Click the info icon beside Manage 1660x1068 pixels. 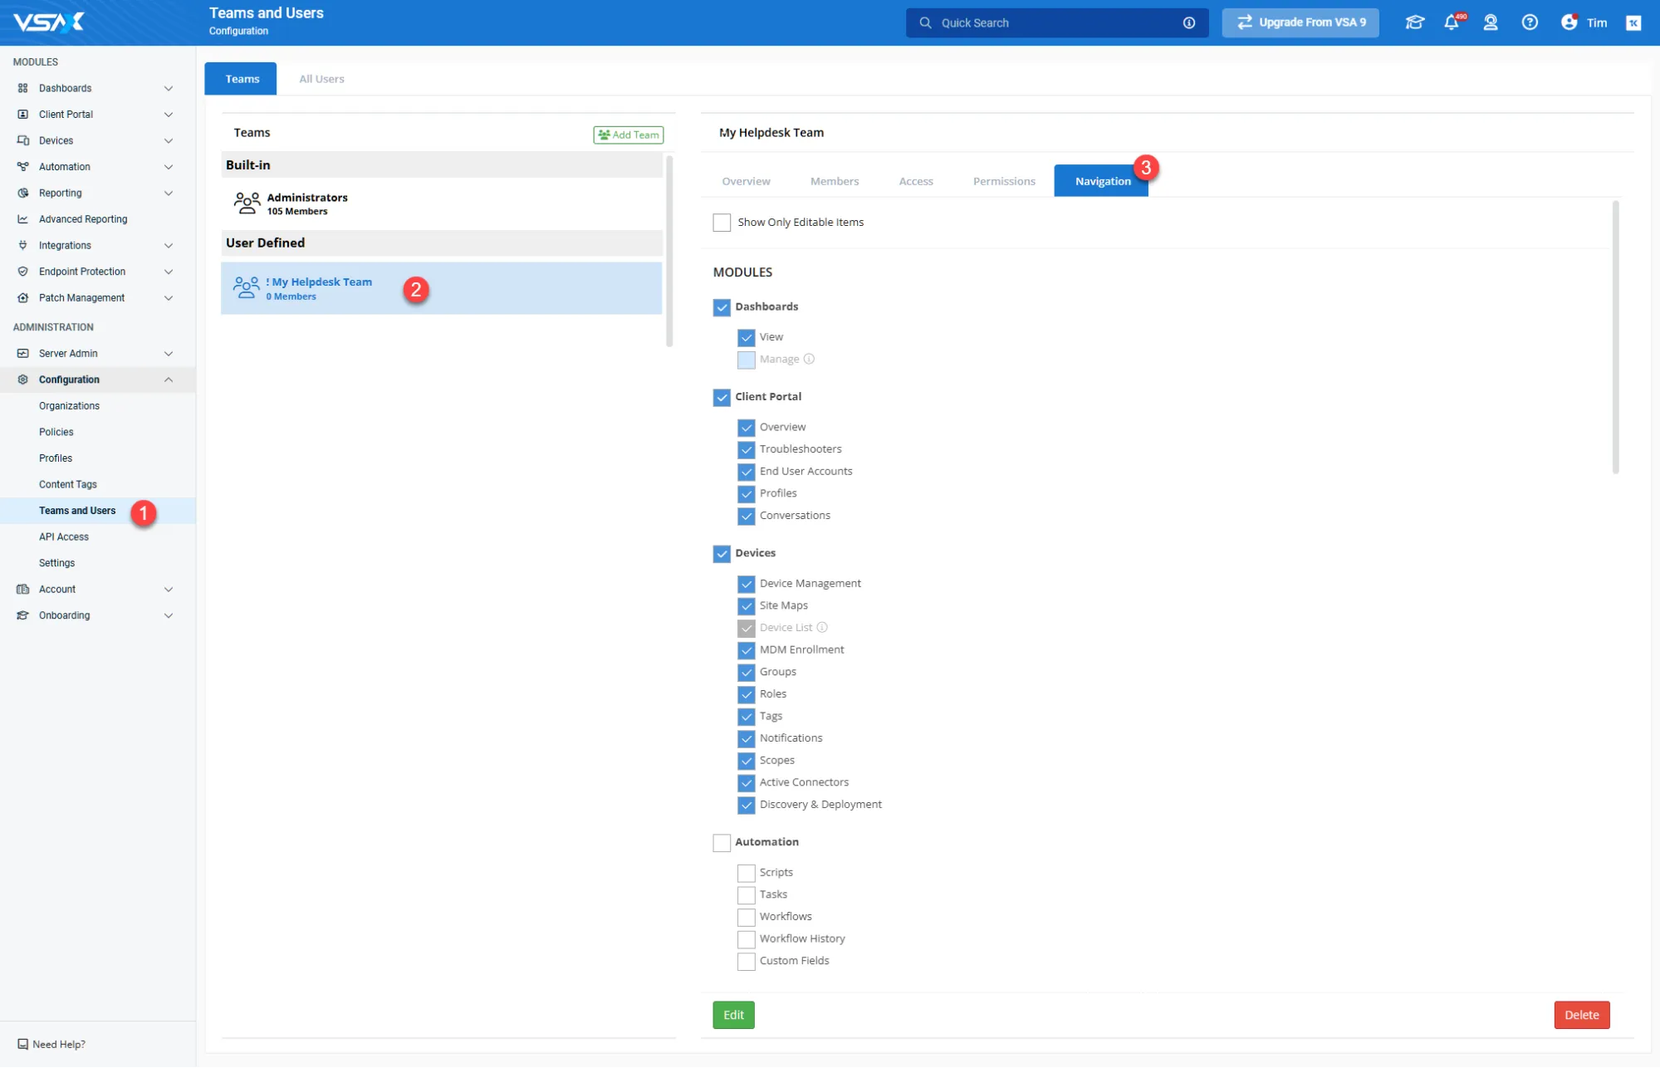809,359
